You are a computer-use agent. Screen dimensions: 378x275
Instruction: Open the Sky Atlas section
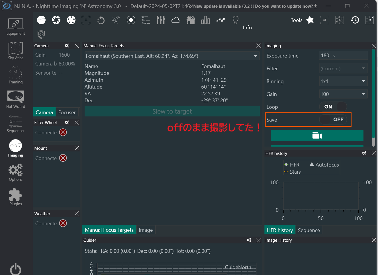point(16,51)
